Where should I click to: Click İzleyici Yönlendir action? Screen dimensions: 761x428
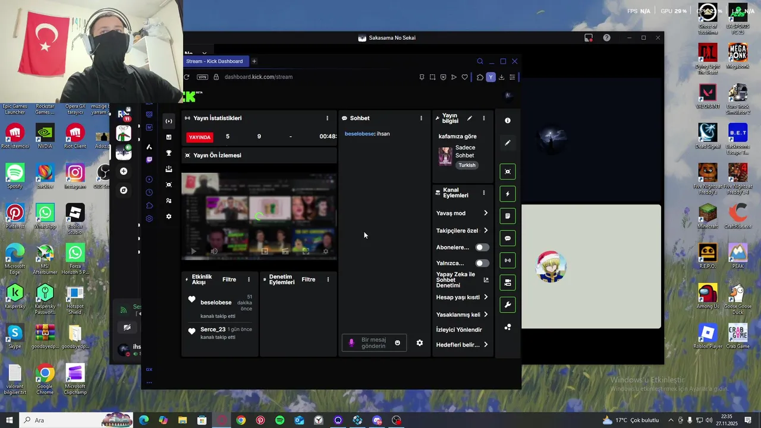tap(459, 330)
